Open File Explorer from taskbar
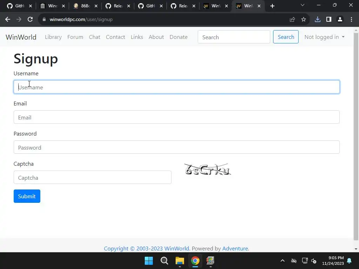The height and width of the screenshot is (269, 359). [180, 261]
